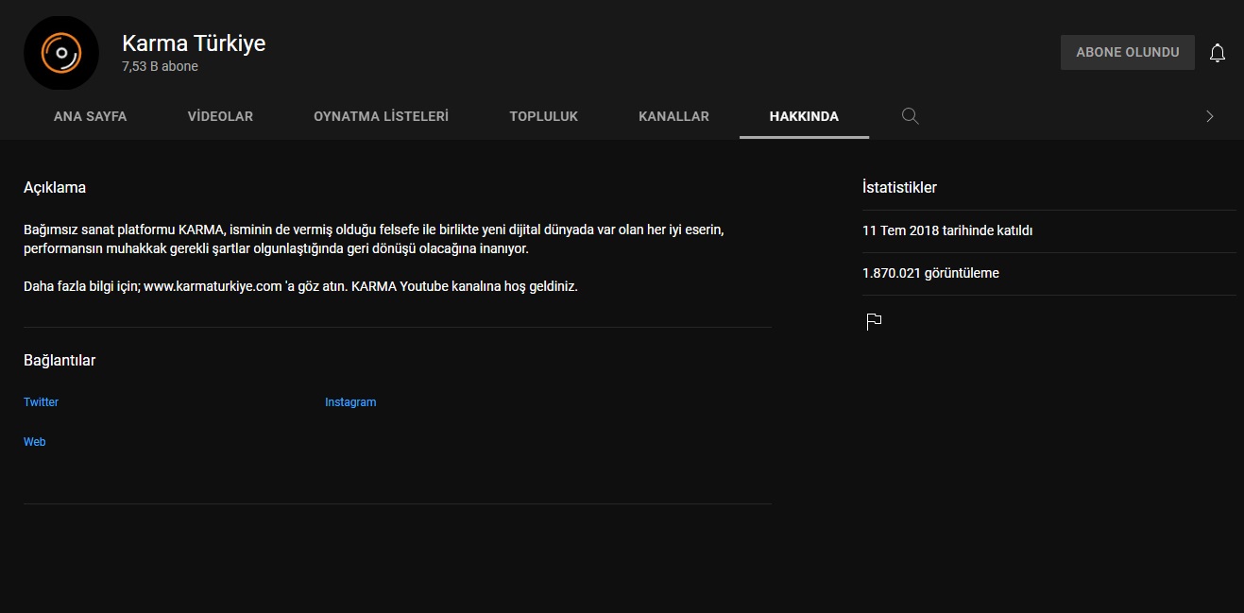The width and height of the screenshot is (1244, 613).
Task: Click the www.karmaturkiye.com text in description
Action: pyautogui.click(x=213, y=286)
